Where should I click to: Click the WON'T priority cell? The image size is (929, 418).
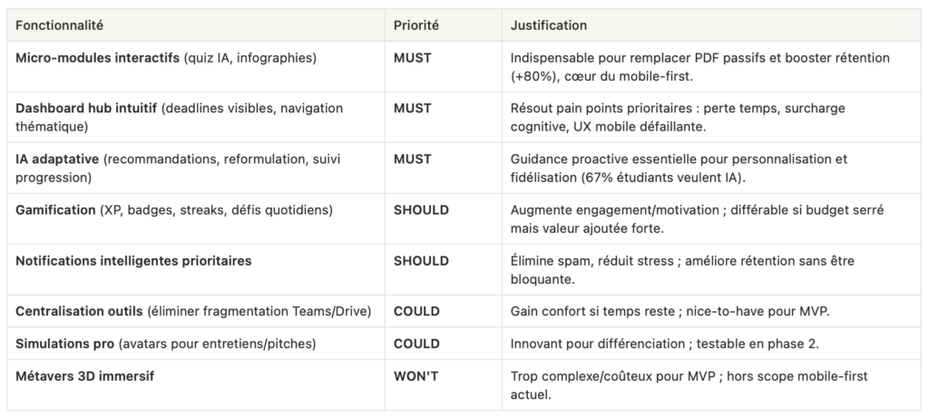tap(416, 376)
